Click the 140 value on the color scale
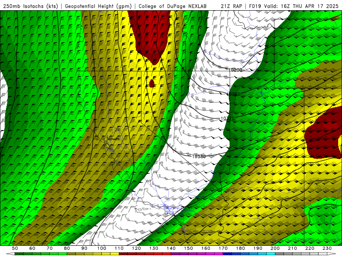This screenshot has height=256, width=342. [171, 248]
